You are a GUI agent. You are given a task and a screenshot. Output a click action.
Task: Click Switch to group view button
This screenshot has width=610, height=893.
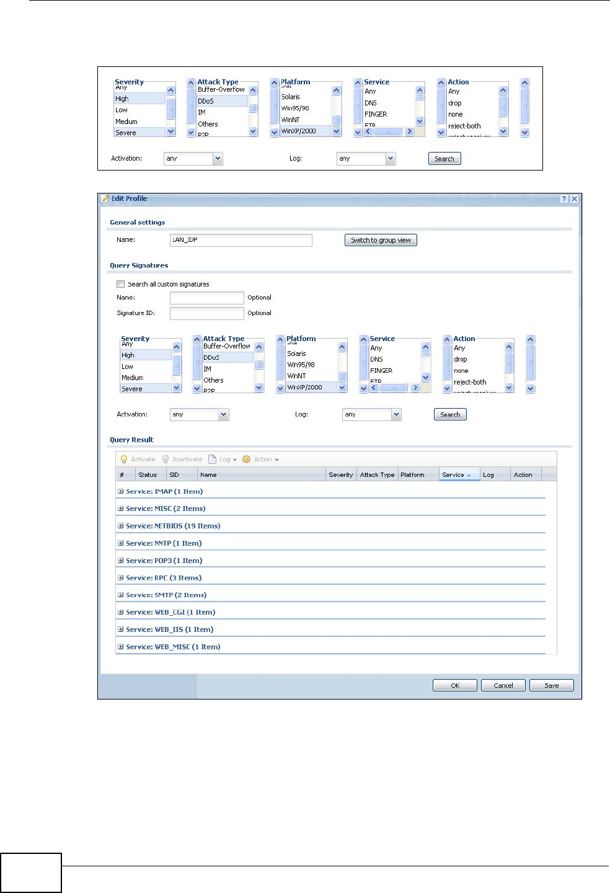(x=381, y=240)
